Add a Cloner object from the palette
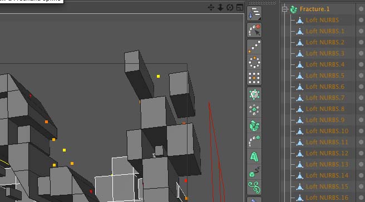Image resolution: width=365 pixels, height=202 pixels. pyautogui.click(x=254, y=94)
